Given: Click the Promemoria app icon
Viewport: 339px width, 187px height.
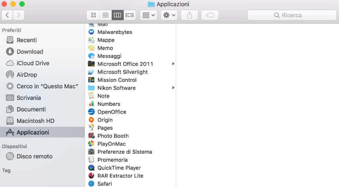Looking at the screenshot, I should pos(91,160).
